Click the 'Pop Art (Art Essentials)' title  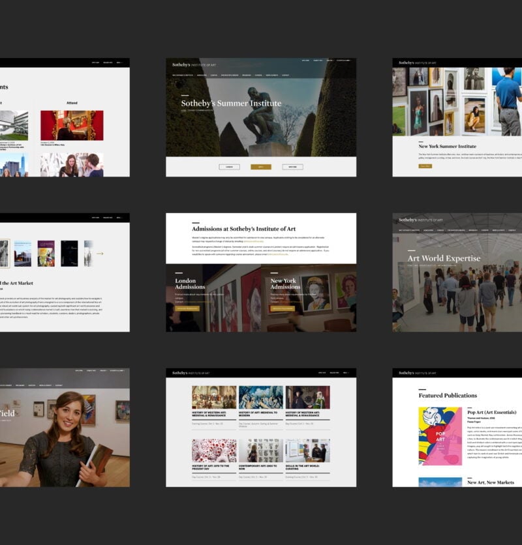click(492, 412)
